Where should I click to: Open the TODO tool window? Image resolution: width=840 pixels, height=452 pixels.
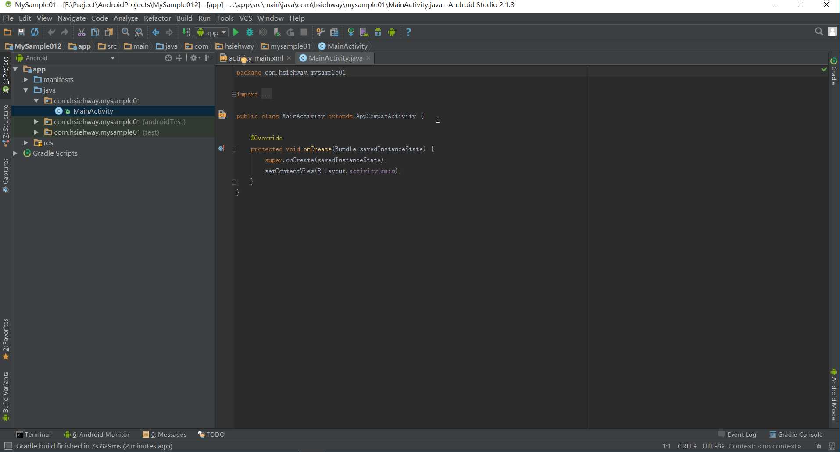(211, 434)
